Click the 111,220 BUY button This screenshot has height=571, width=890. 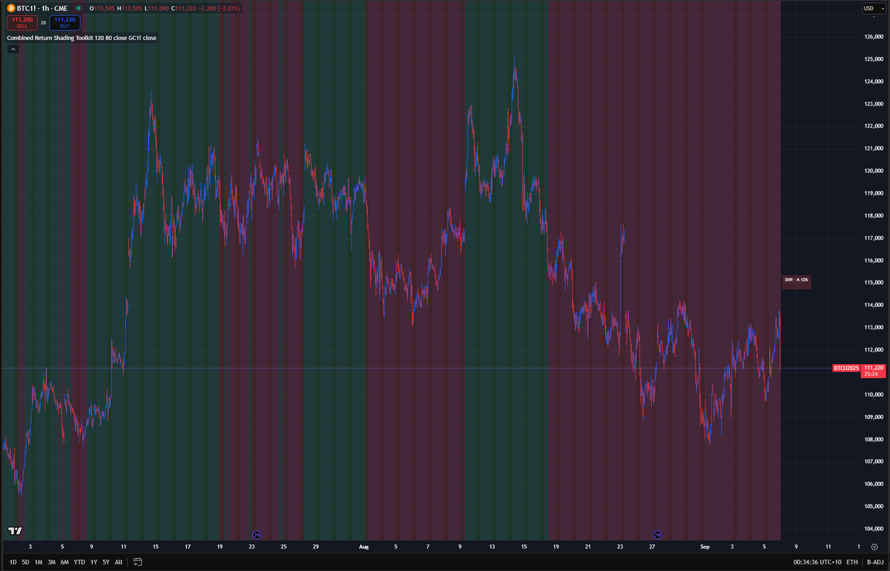pos(65,22)
